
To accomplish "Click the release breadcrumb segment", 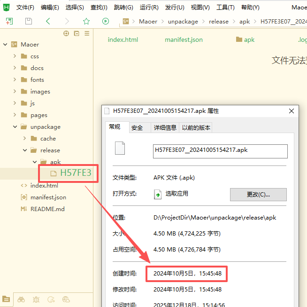I will 218,22.
